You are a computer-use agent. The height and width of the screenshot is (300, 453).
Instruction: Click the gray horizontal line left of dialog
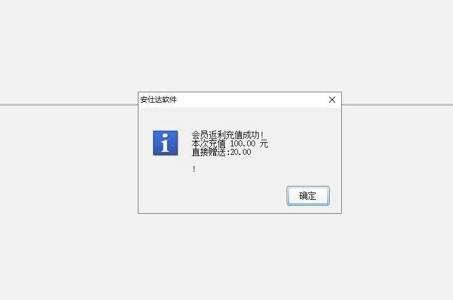tap(69, 104)
